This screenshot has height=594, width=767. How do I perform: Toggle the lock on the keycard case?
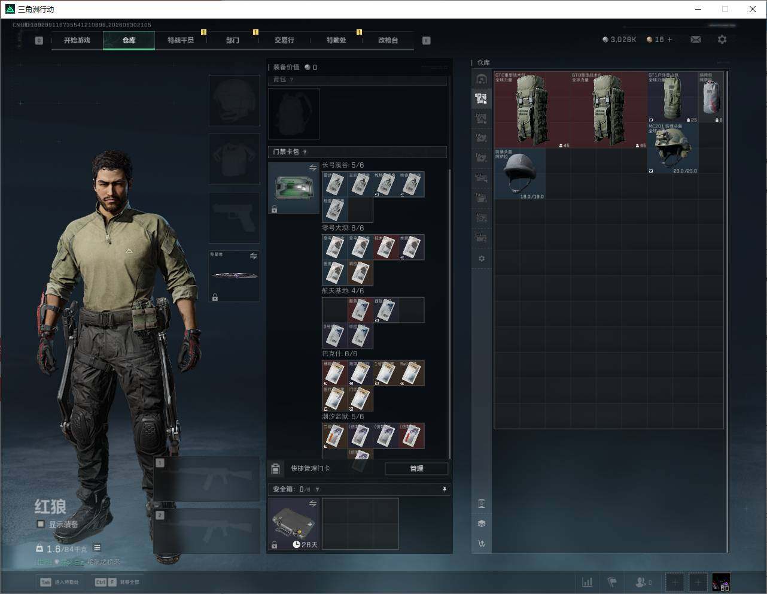[274, 210]
